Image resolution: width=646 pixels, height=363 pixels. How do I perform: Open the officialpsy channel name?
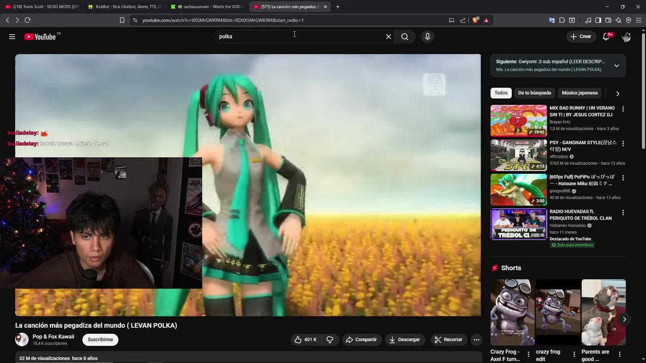pyautogui.click(x=559, y=157)
